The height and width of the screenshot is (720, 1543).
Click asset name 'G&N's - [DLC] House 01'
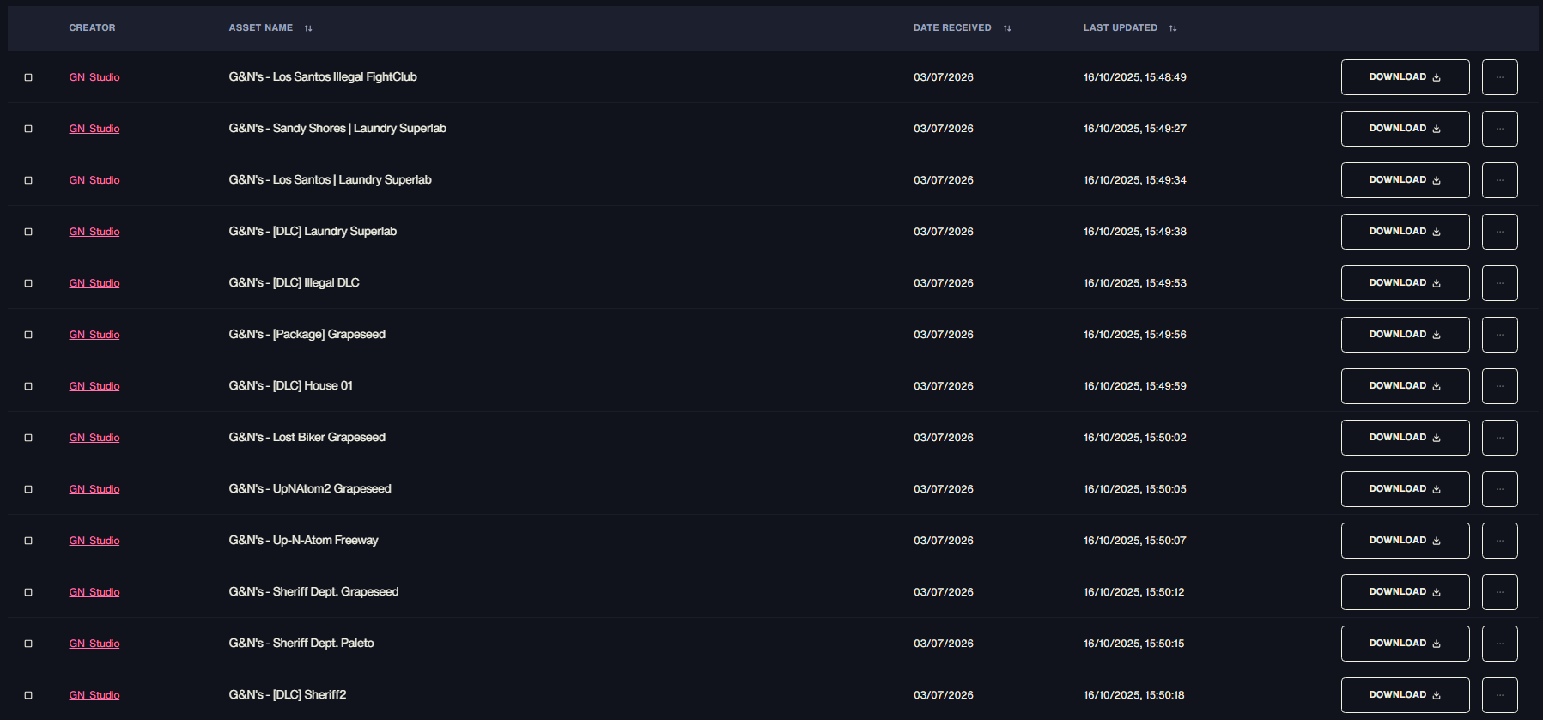point(290,386)
